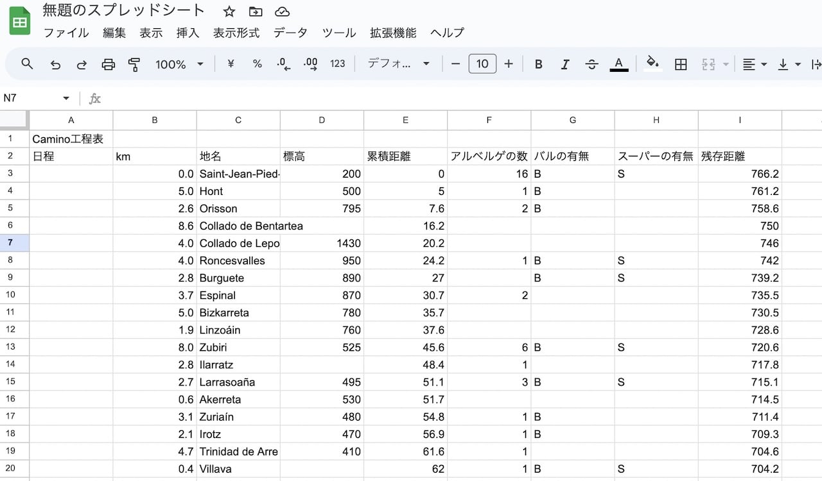Open the zoom 100% dropdown
Viewport: 822px width, 481px height.
pyautogui.click(x=179, y=64)
